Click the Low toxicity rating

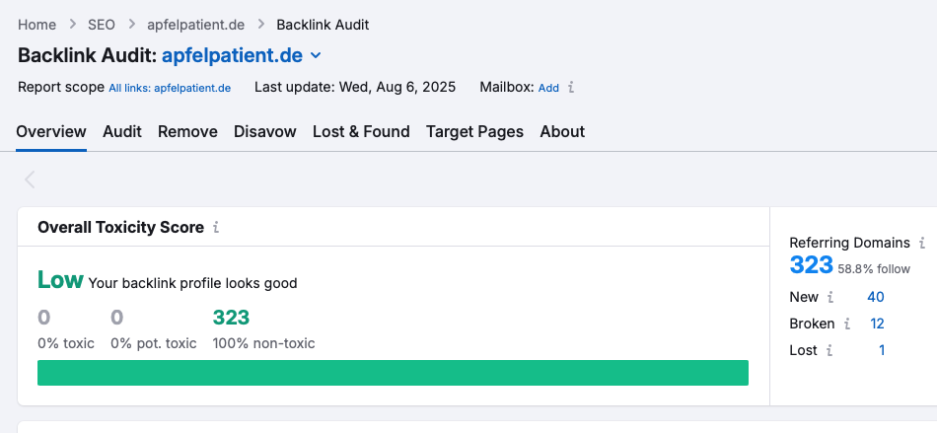[60, 279]
